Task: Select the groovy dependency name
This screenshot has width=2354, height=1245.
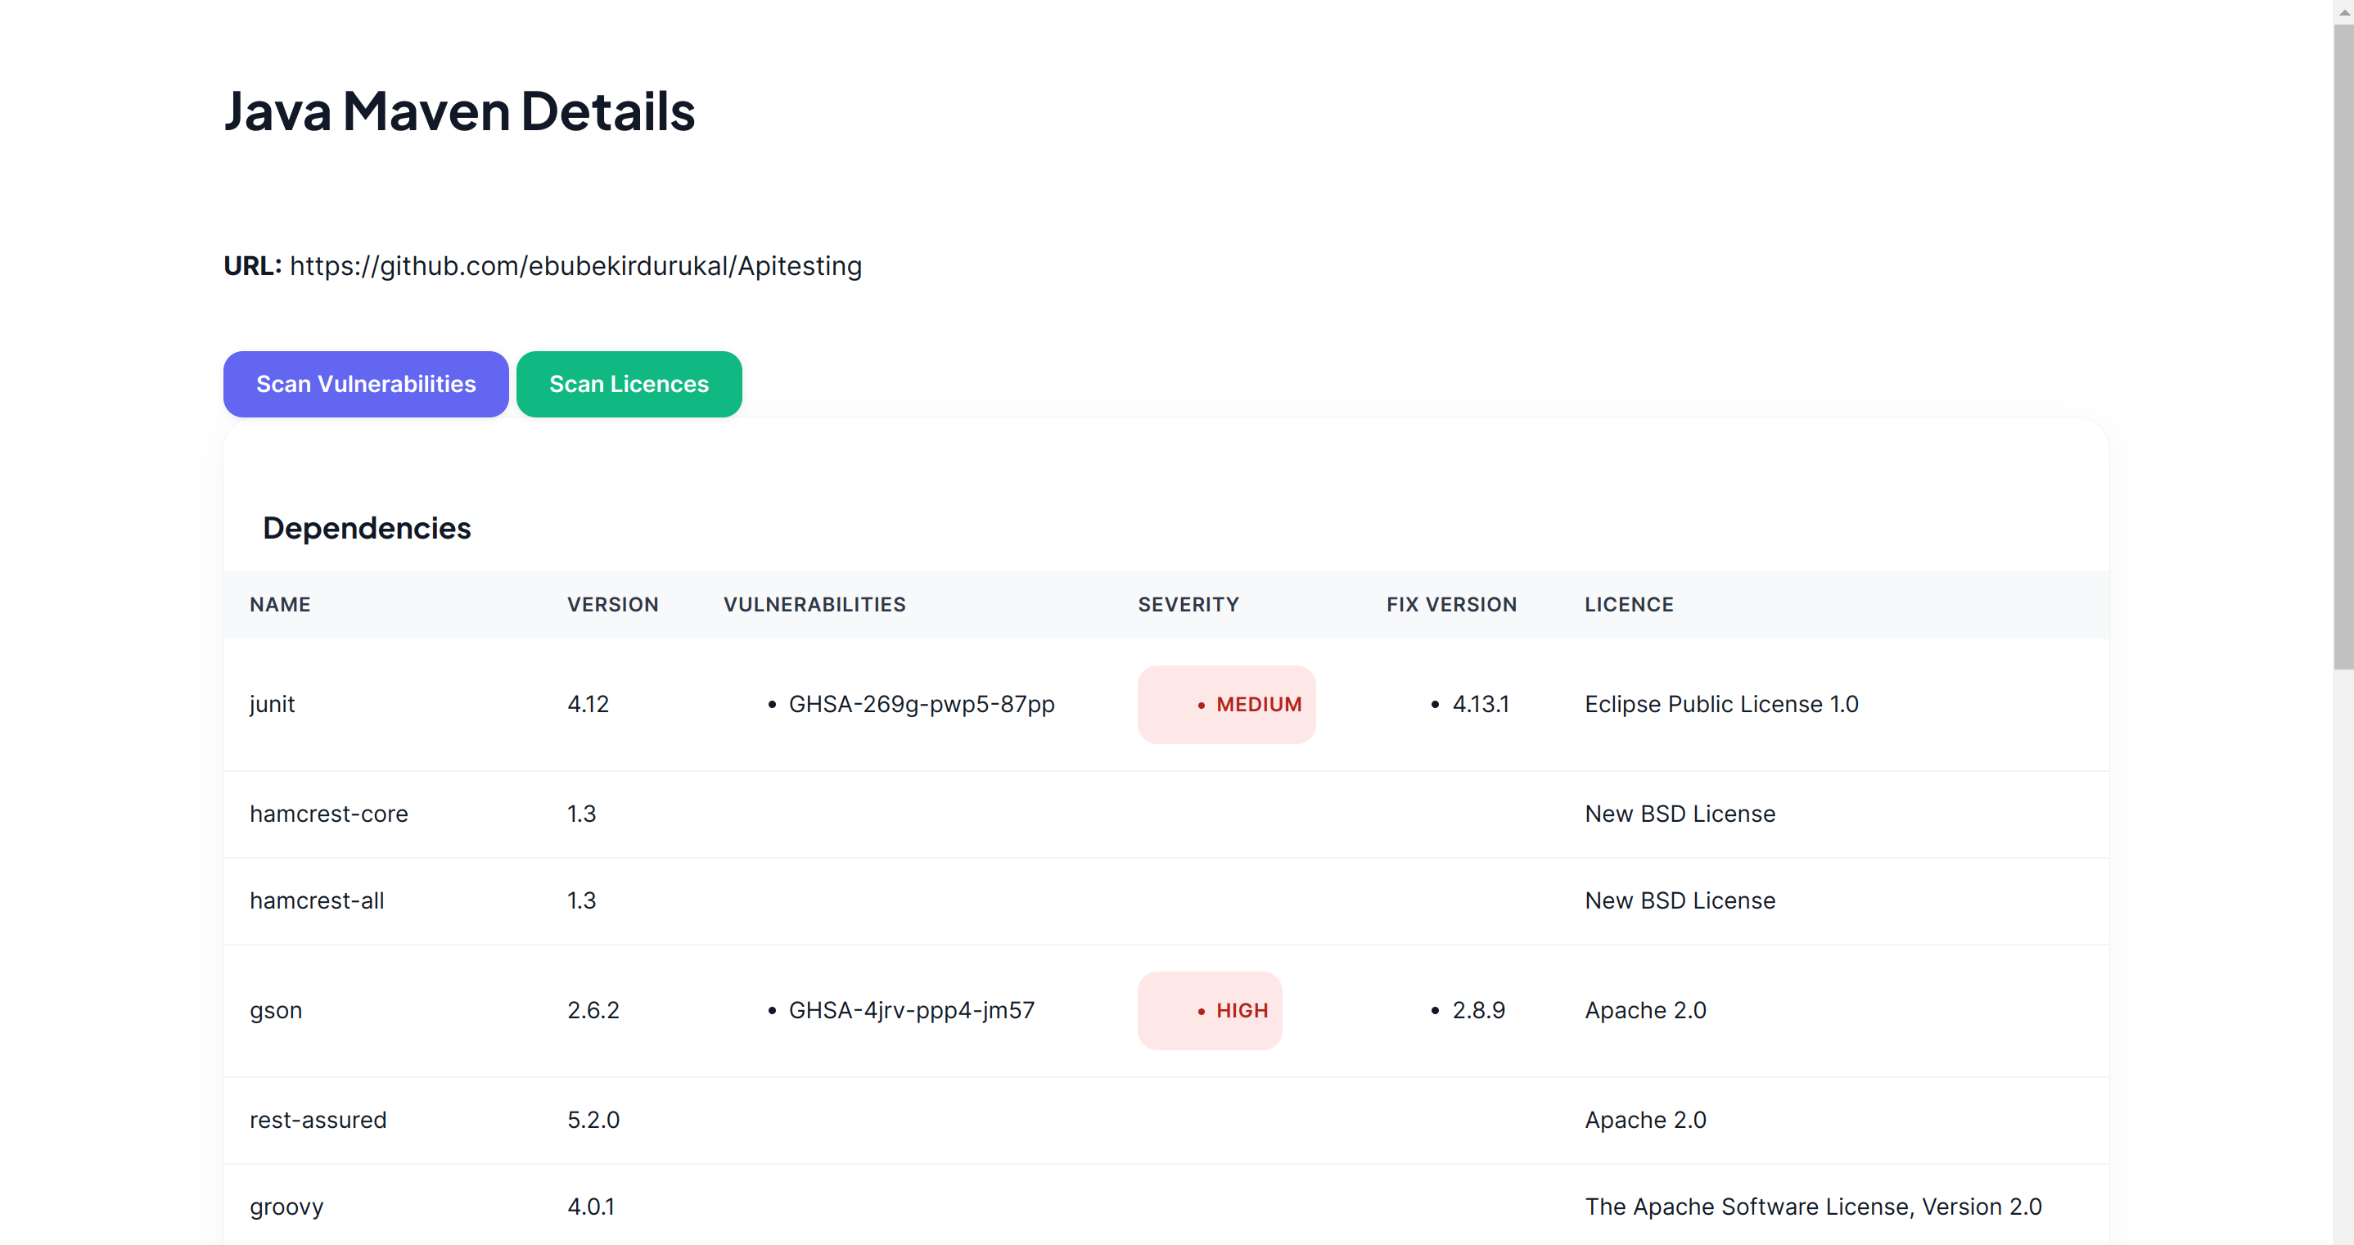Action: 286,1207
